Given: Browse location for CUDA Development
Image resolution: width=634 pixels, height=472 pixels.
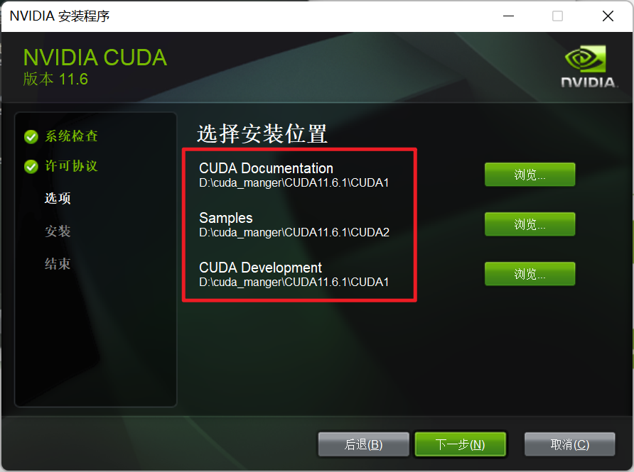Looking at the screenshot, I should click(530, 274).
